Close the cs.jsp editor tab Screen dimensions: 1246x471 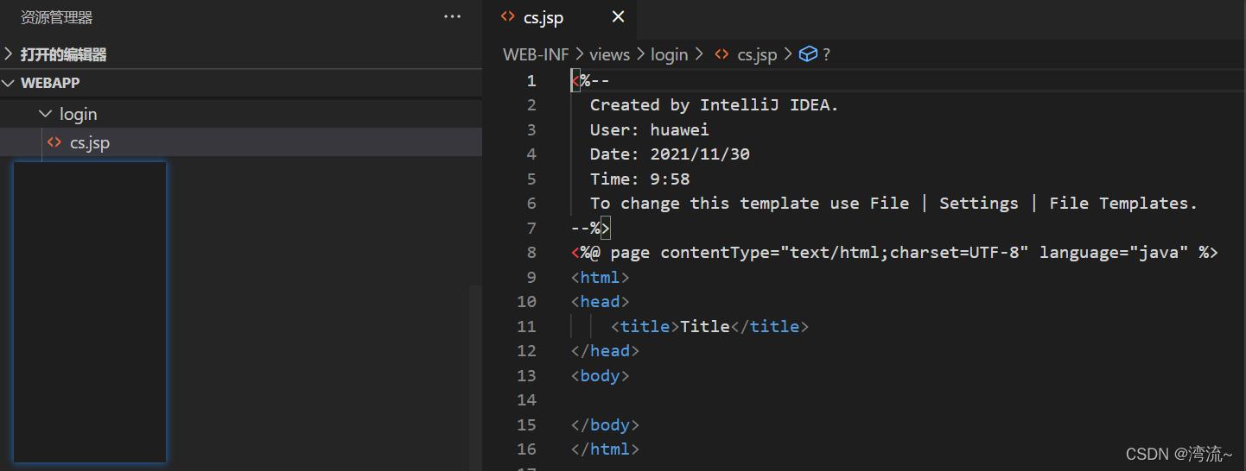[618, 16]
